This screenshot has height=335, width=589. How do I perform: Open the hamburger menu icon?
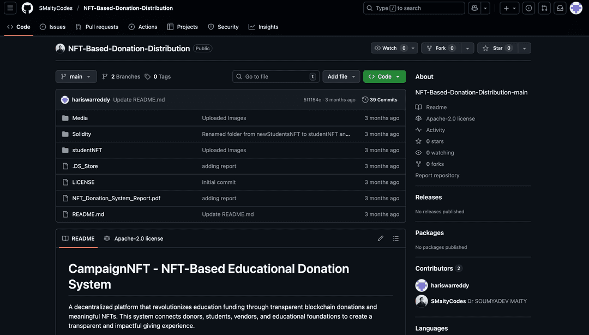point(9,8)
